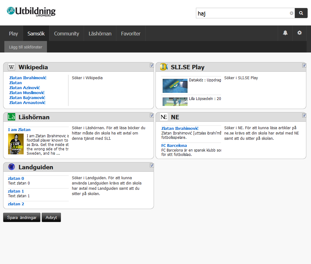
Task: Open zlatan 0 Landguiden result
Action: (16, 178)
